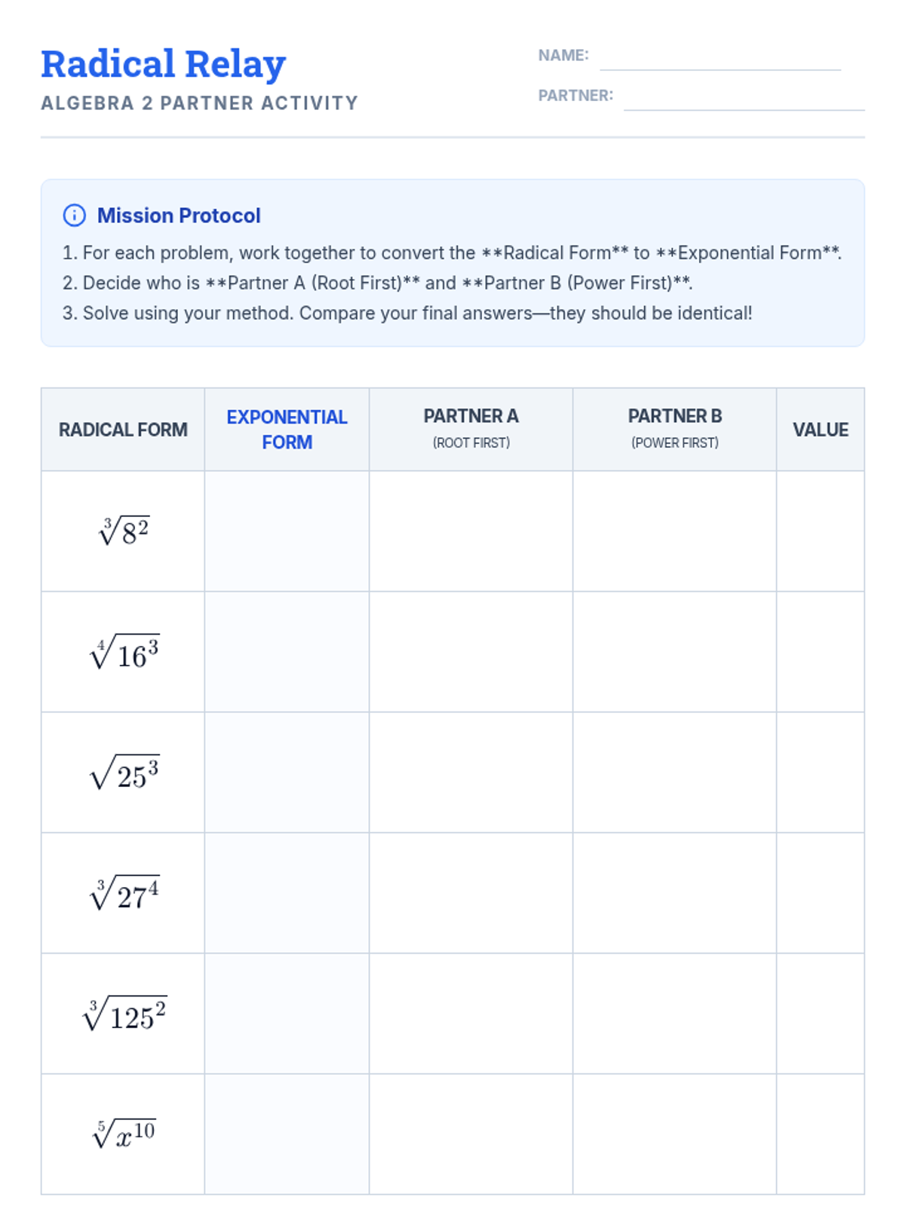The image size is (905, 1206).
Task: Click Value cell in the 27⁴ row
Action: (x=820, y=893)
